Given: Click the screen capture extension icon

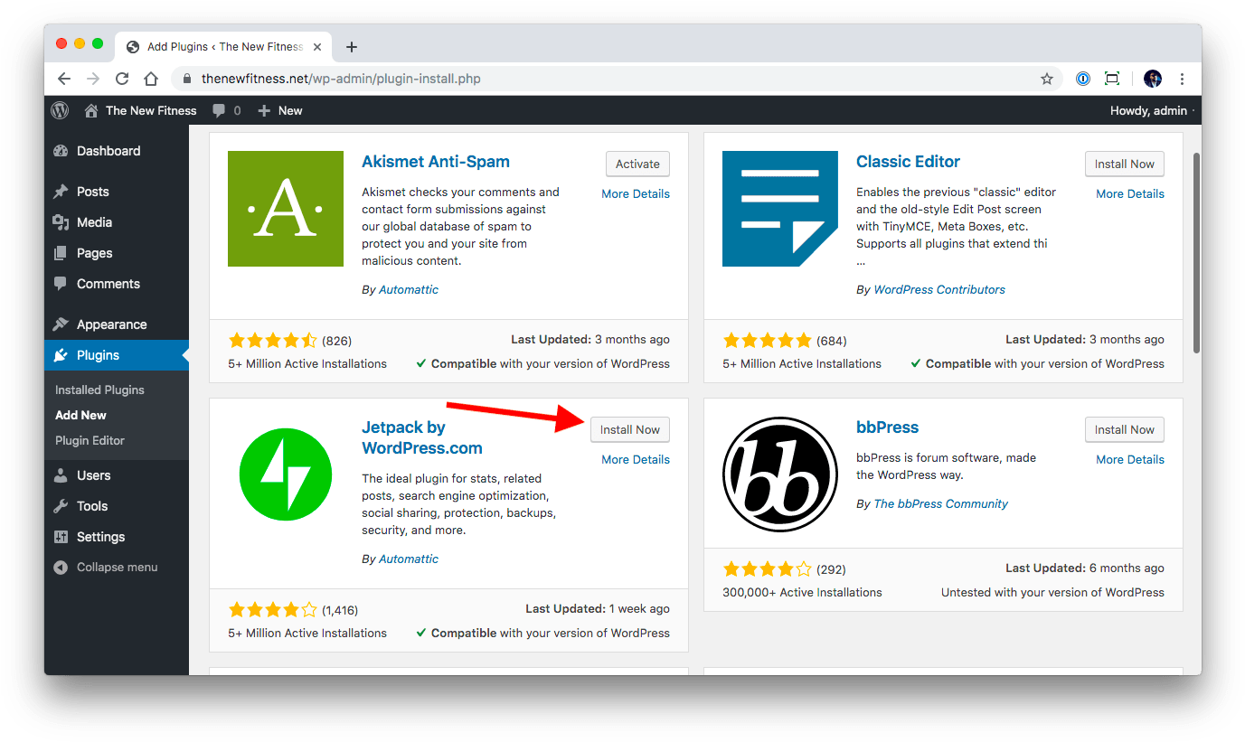Looking at the screenshot, I should (1112, 79).
